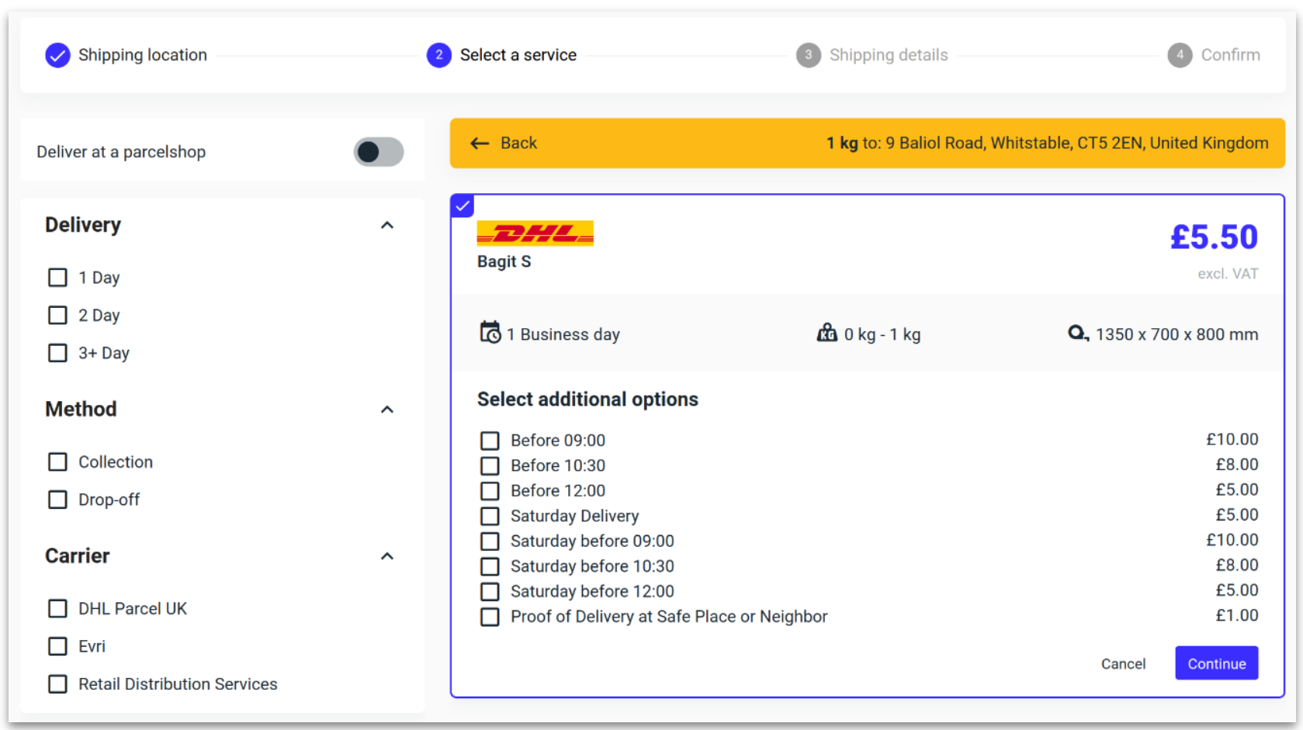Click the Delivery section heading

click(83, 225)
